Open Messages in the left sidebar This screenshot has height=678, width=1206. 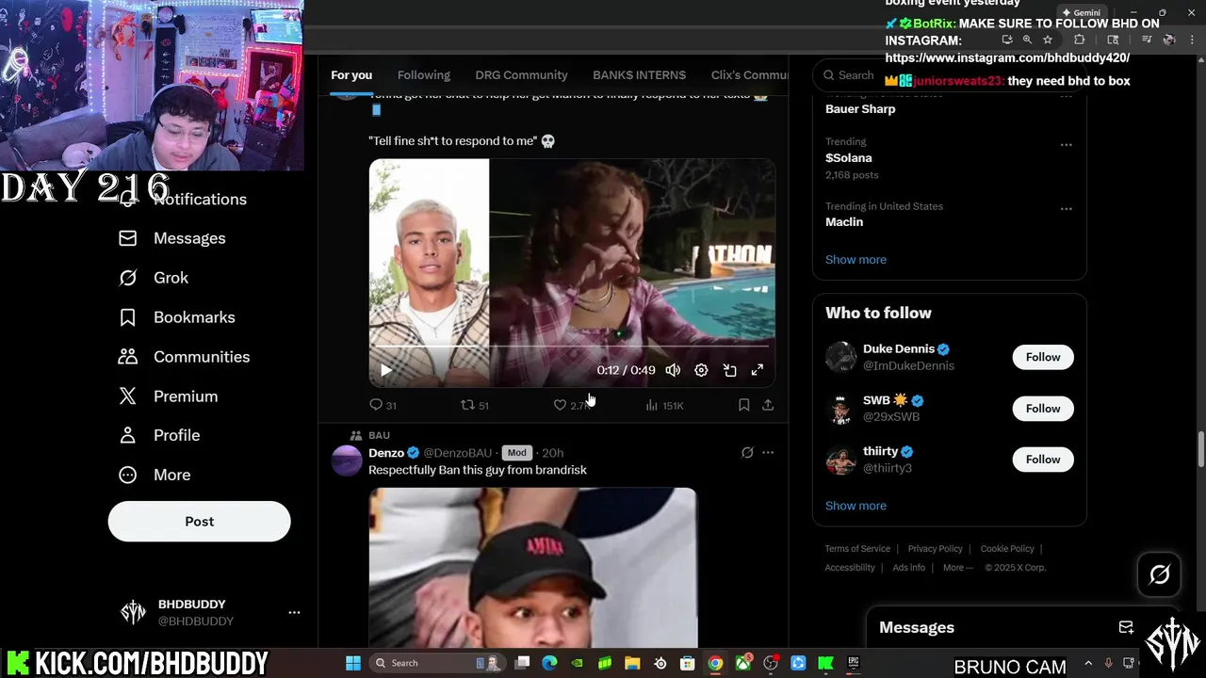[172, 238]
